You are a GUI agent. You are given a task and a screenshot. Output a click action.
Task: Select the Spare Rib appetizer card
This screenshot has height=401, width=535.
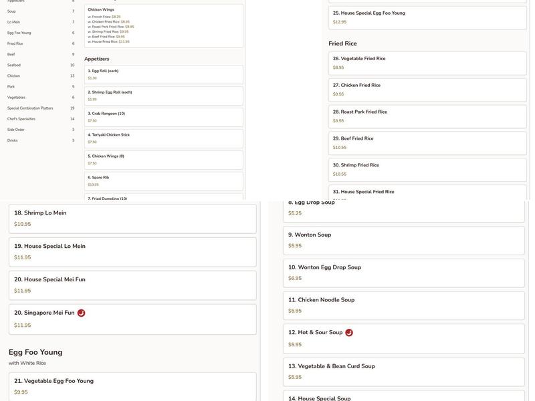(163, 181)
